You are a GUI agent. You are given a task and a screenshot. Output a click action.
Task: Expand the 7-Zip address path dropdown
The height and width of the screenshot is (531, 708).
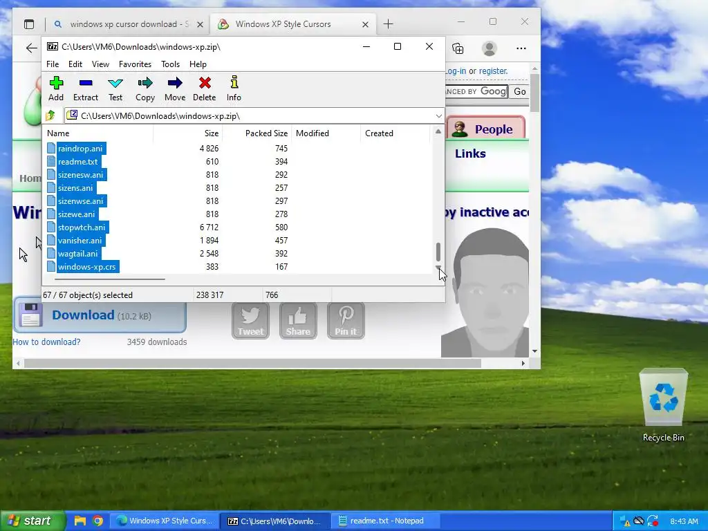(x=438, y=116)
